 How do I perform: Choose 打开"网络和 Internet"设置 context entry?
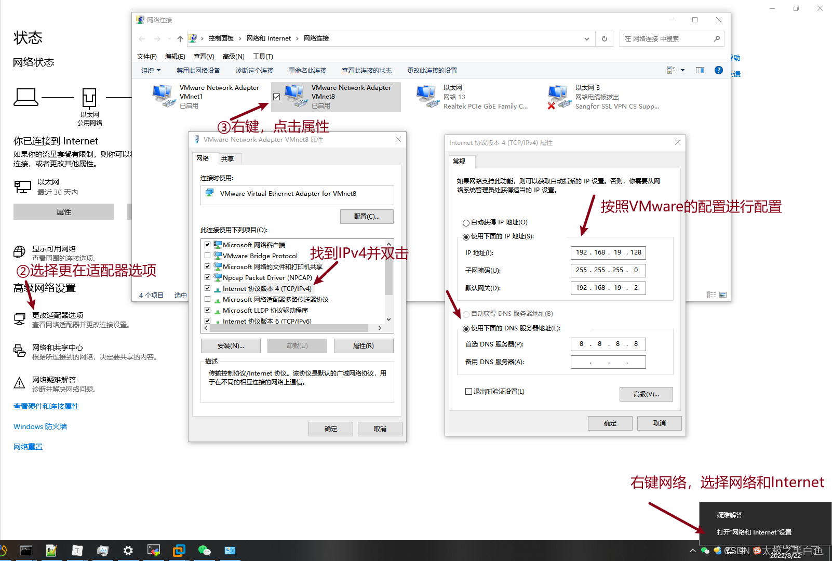tap(754, 532)
